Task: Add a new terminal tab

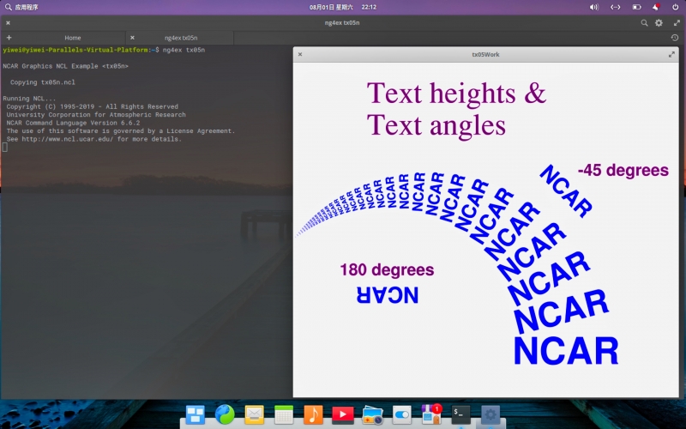Action: [9, 38]
